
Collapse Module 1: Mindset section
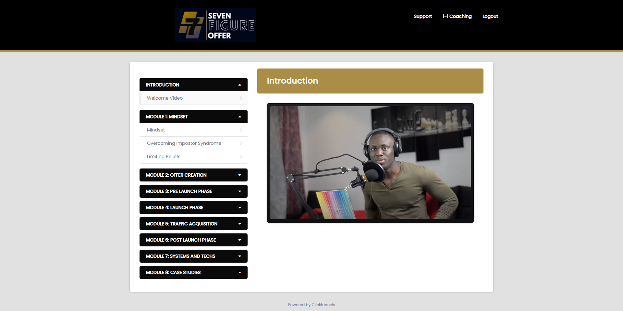click(193, 117)
